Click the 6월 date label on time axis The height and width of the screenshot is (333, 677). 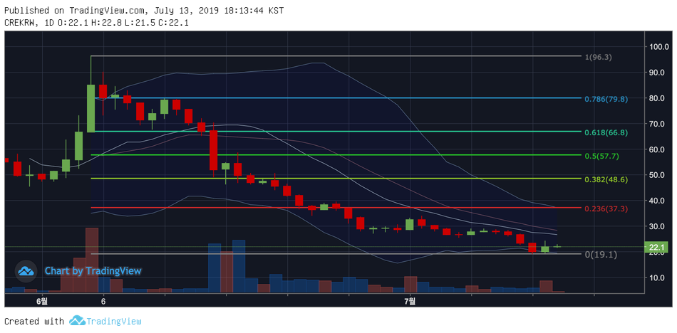pyautogui.click(x=42, y=302)
